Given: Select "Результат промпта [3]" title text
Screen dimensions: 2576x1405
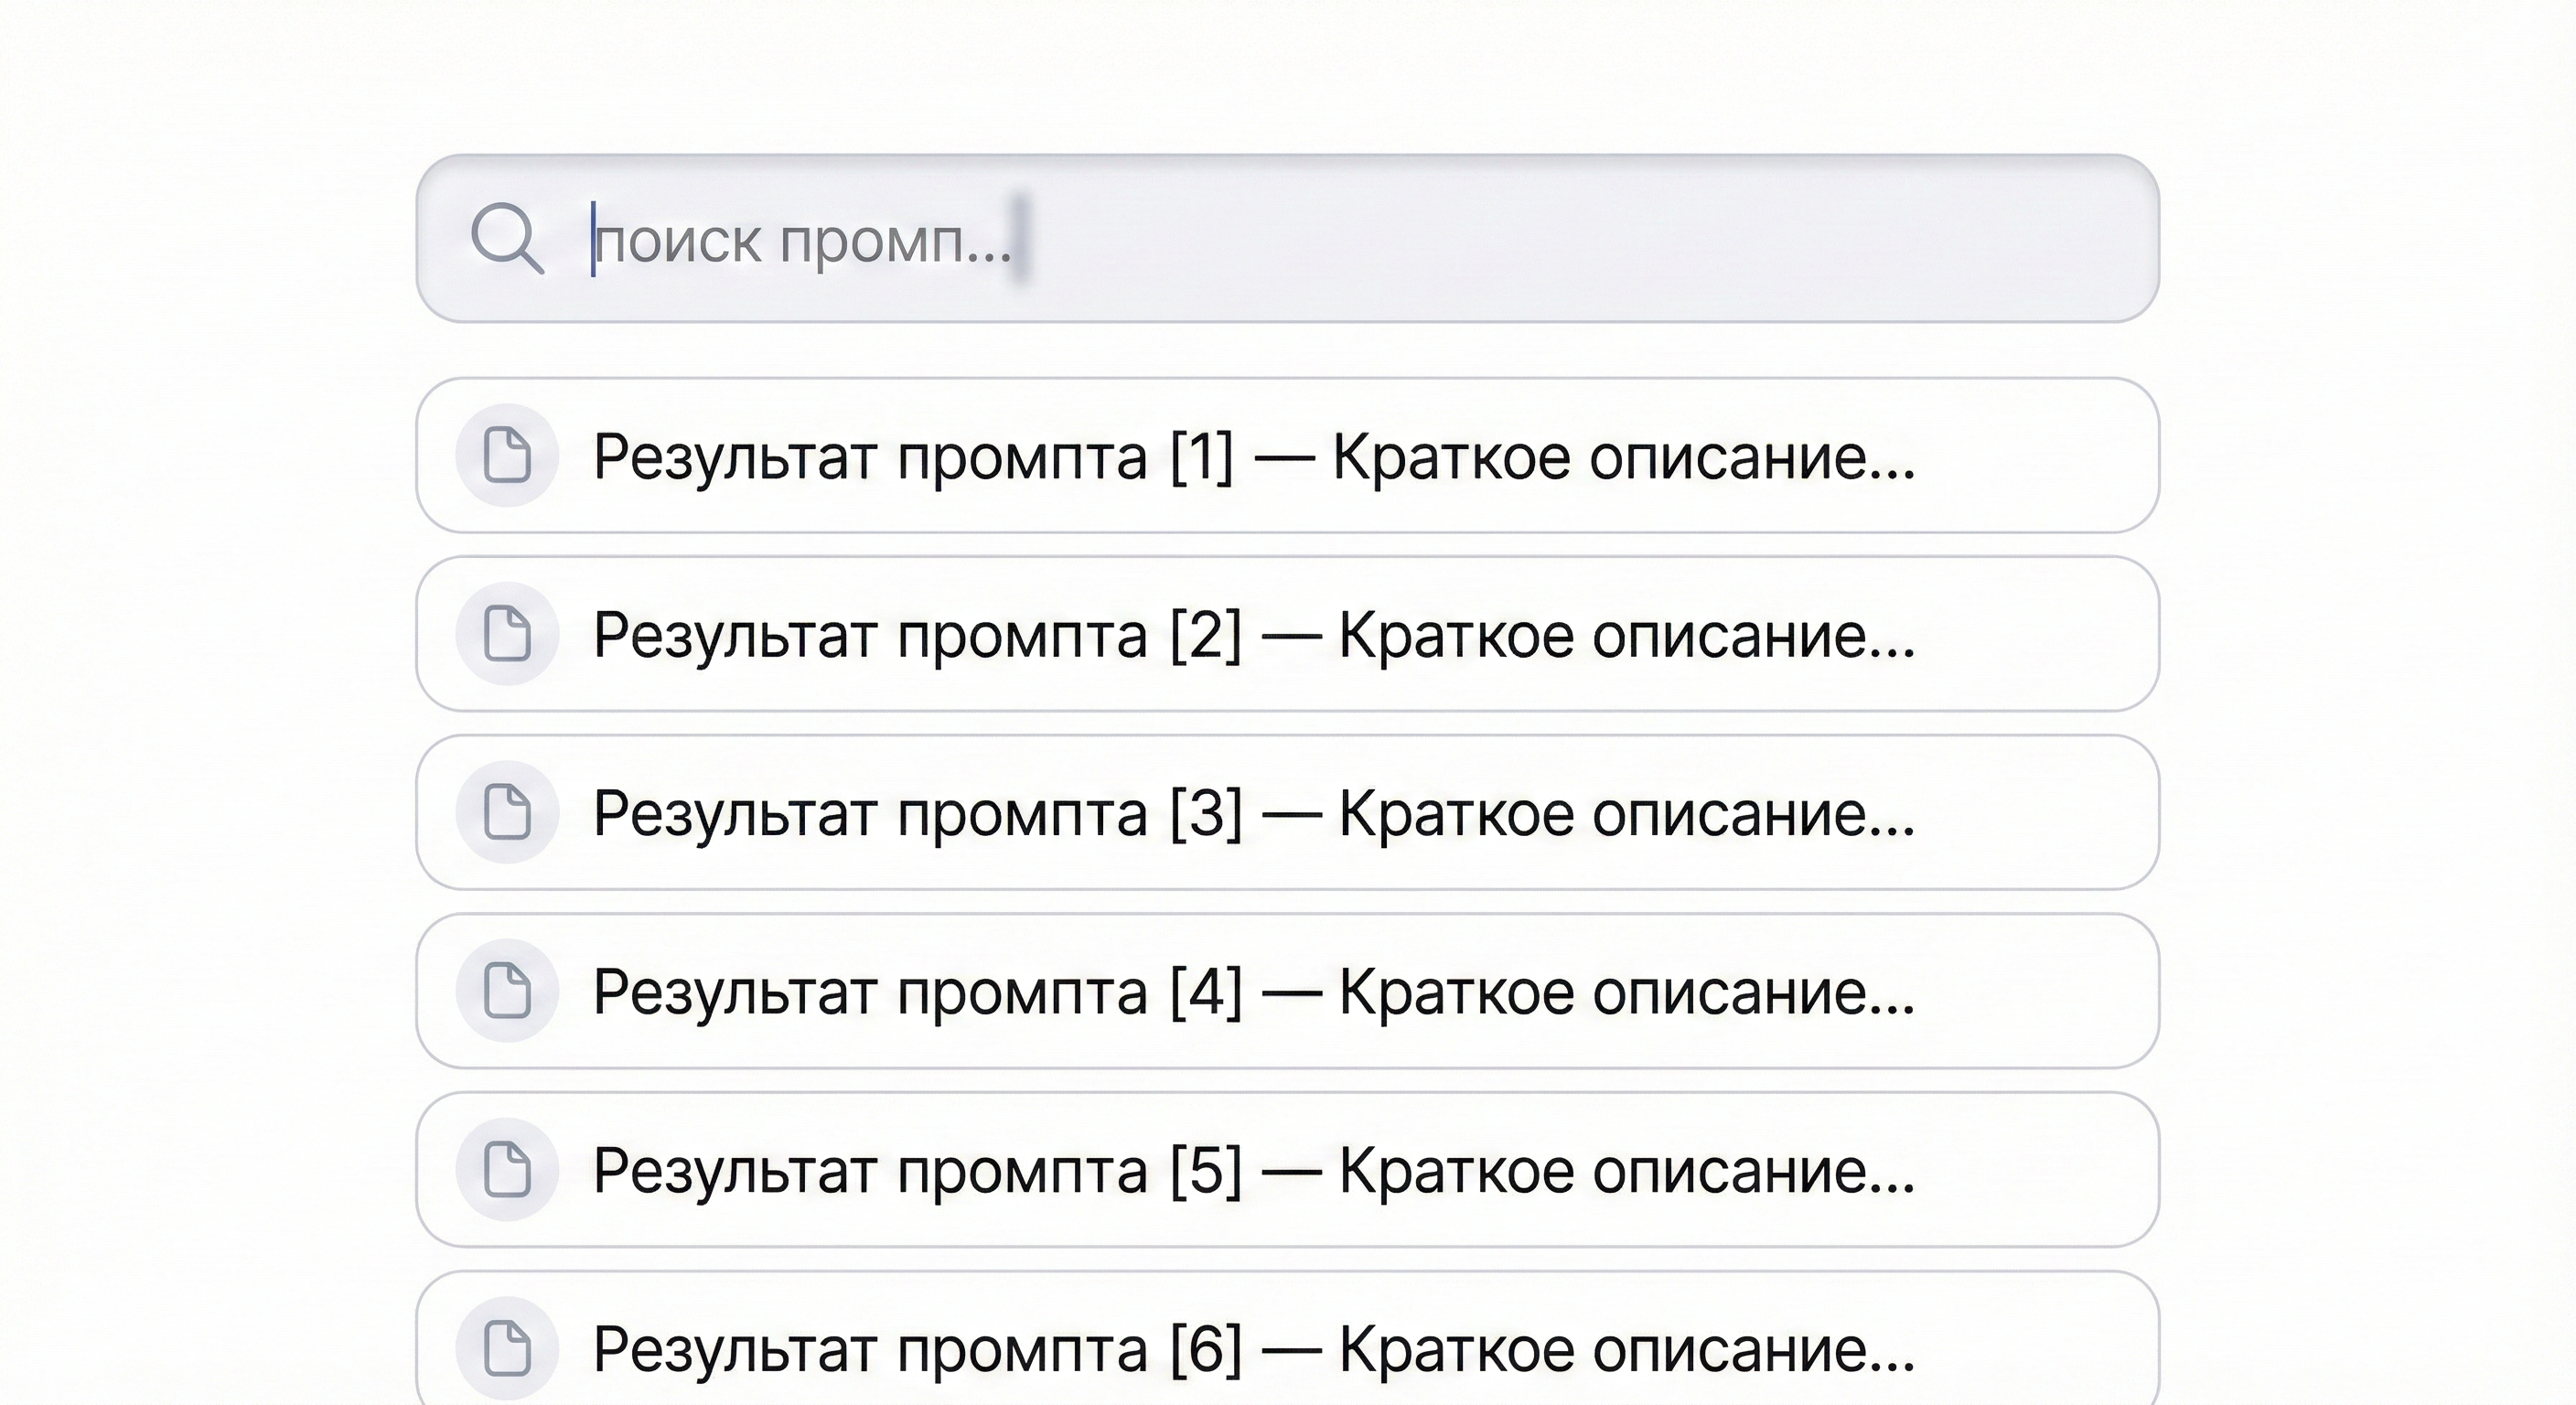Looking at the screenshot, I should pyautogui.click(x=917, y=813).
